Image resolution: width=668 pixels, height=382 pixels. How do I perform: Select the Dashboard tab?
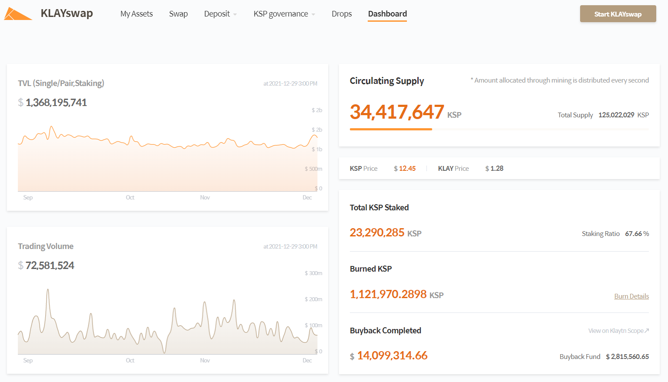387,14
